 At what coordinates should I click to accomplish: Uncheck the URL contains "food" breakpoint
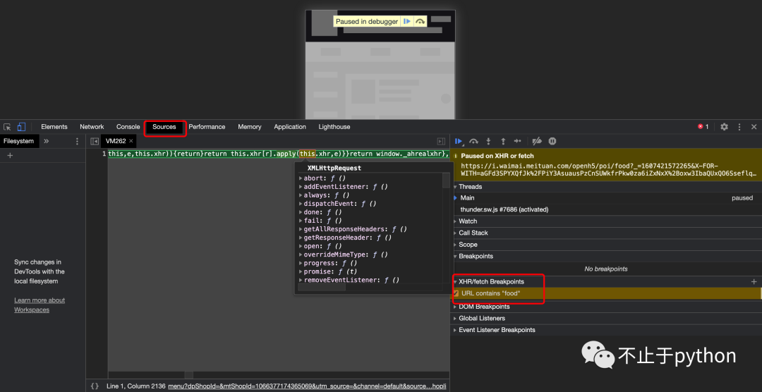(x=456, y=293)
